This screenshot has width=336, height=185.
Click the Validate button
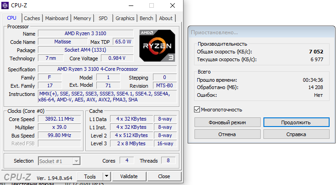(x=129, y=176)
